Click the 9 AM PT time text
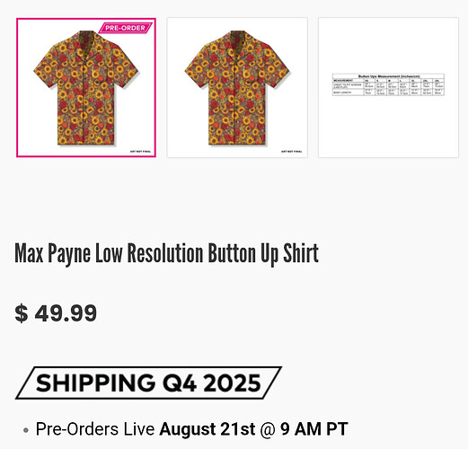 pos(314,429)
